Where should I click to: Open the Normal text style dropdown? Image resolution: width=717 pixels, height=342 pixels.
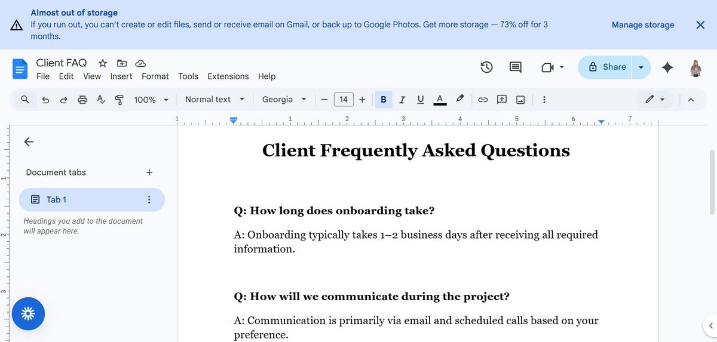click(215, 100)
